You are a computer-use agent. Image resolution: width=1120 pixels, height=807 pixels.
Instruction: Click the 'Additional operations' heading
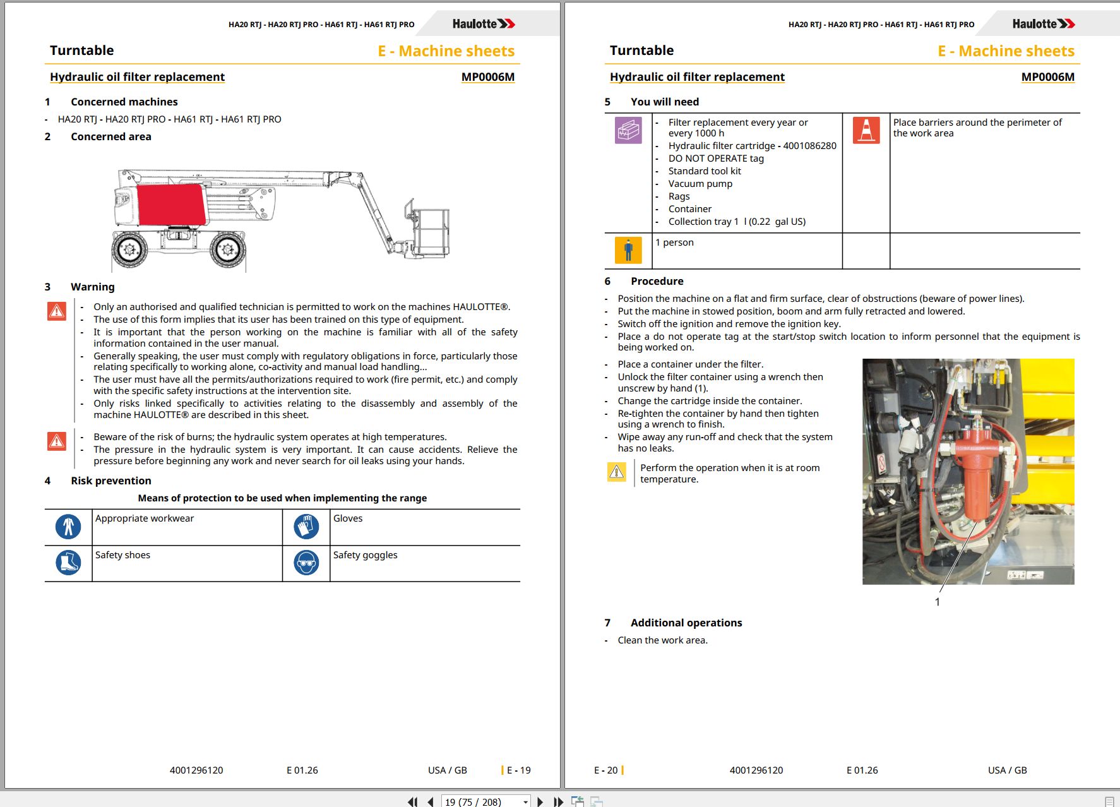point(686,623)
